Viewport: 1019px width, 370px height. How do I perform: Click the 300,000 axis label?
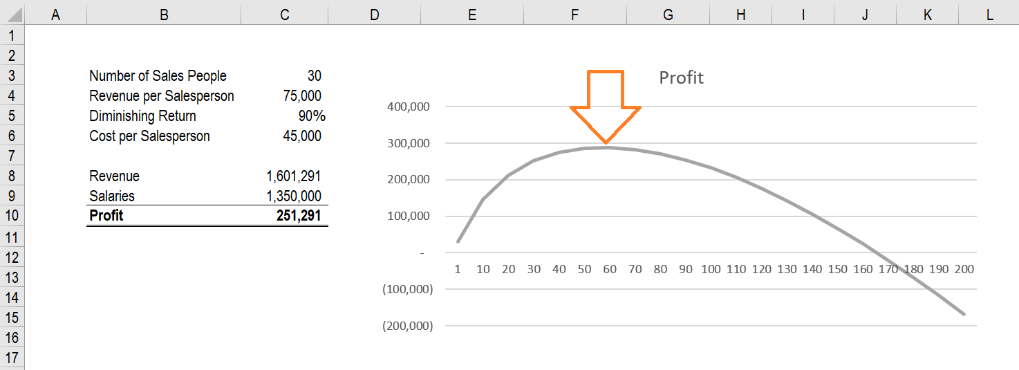pos(407,144)
